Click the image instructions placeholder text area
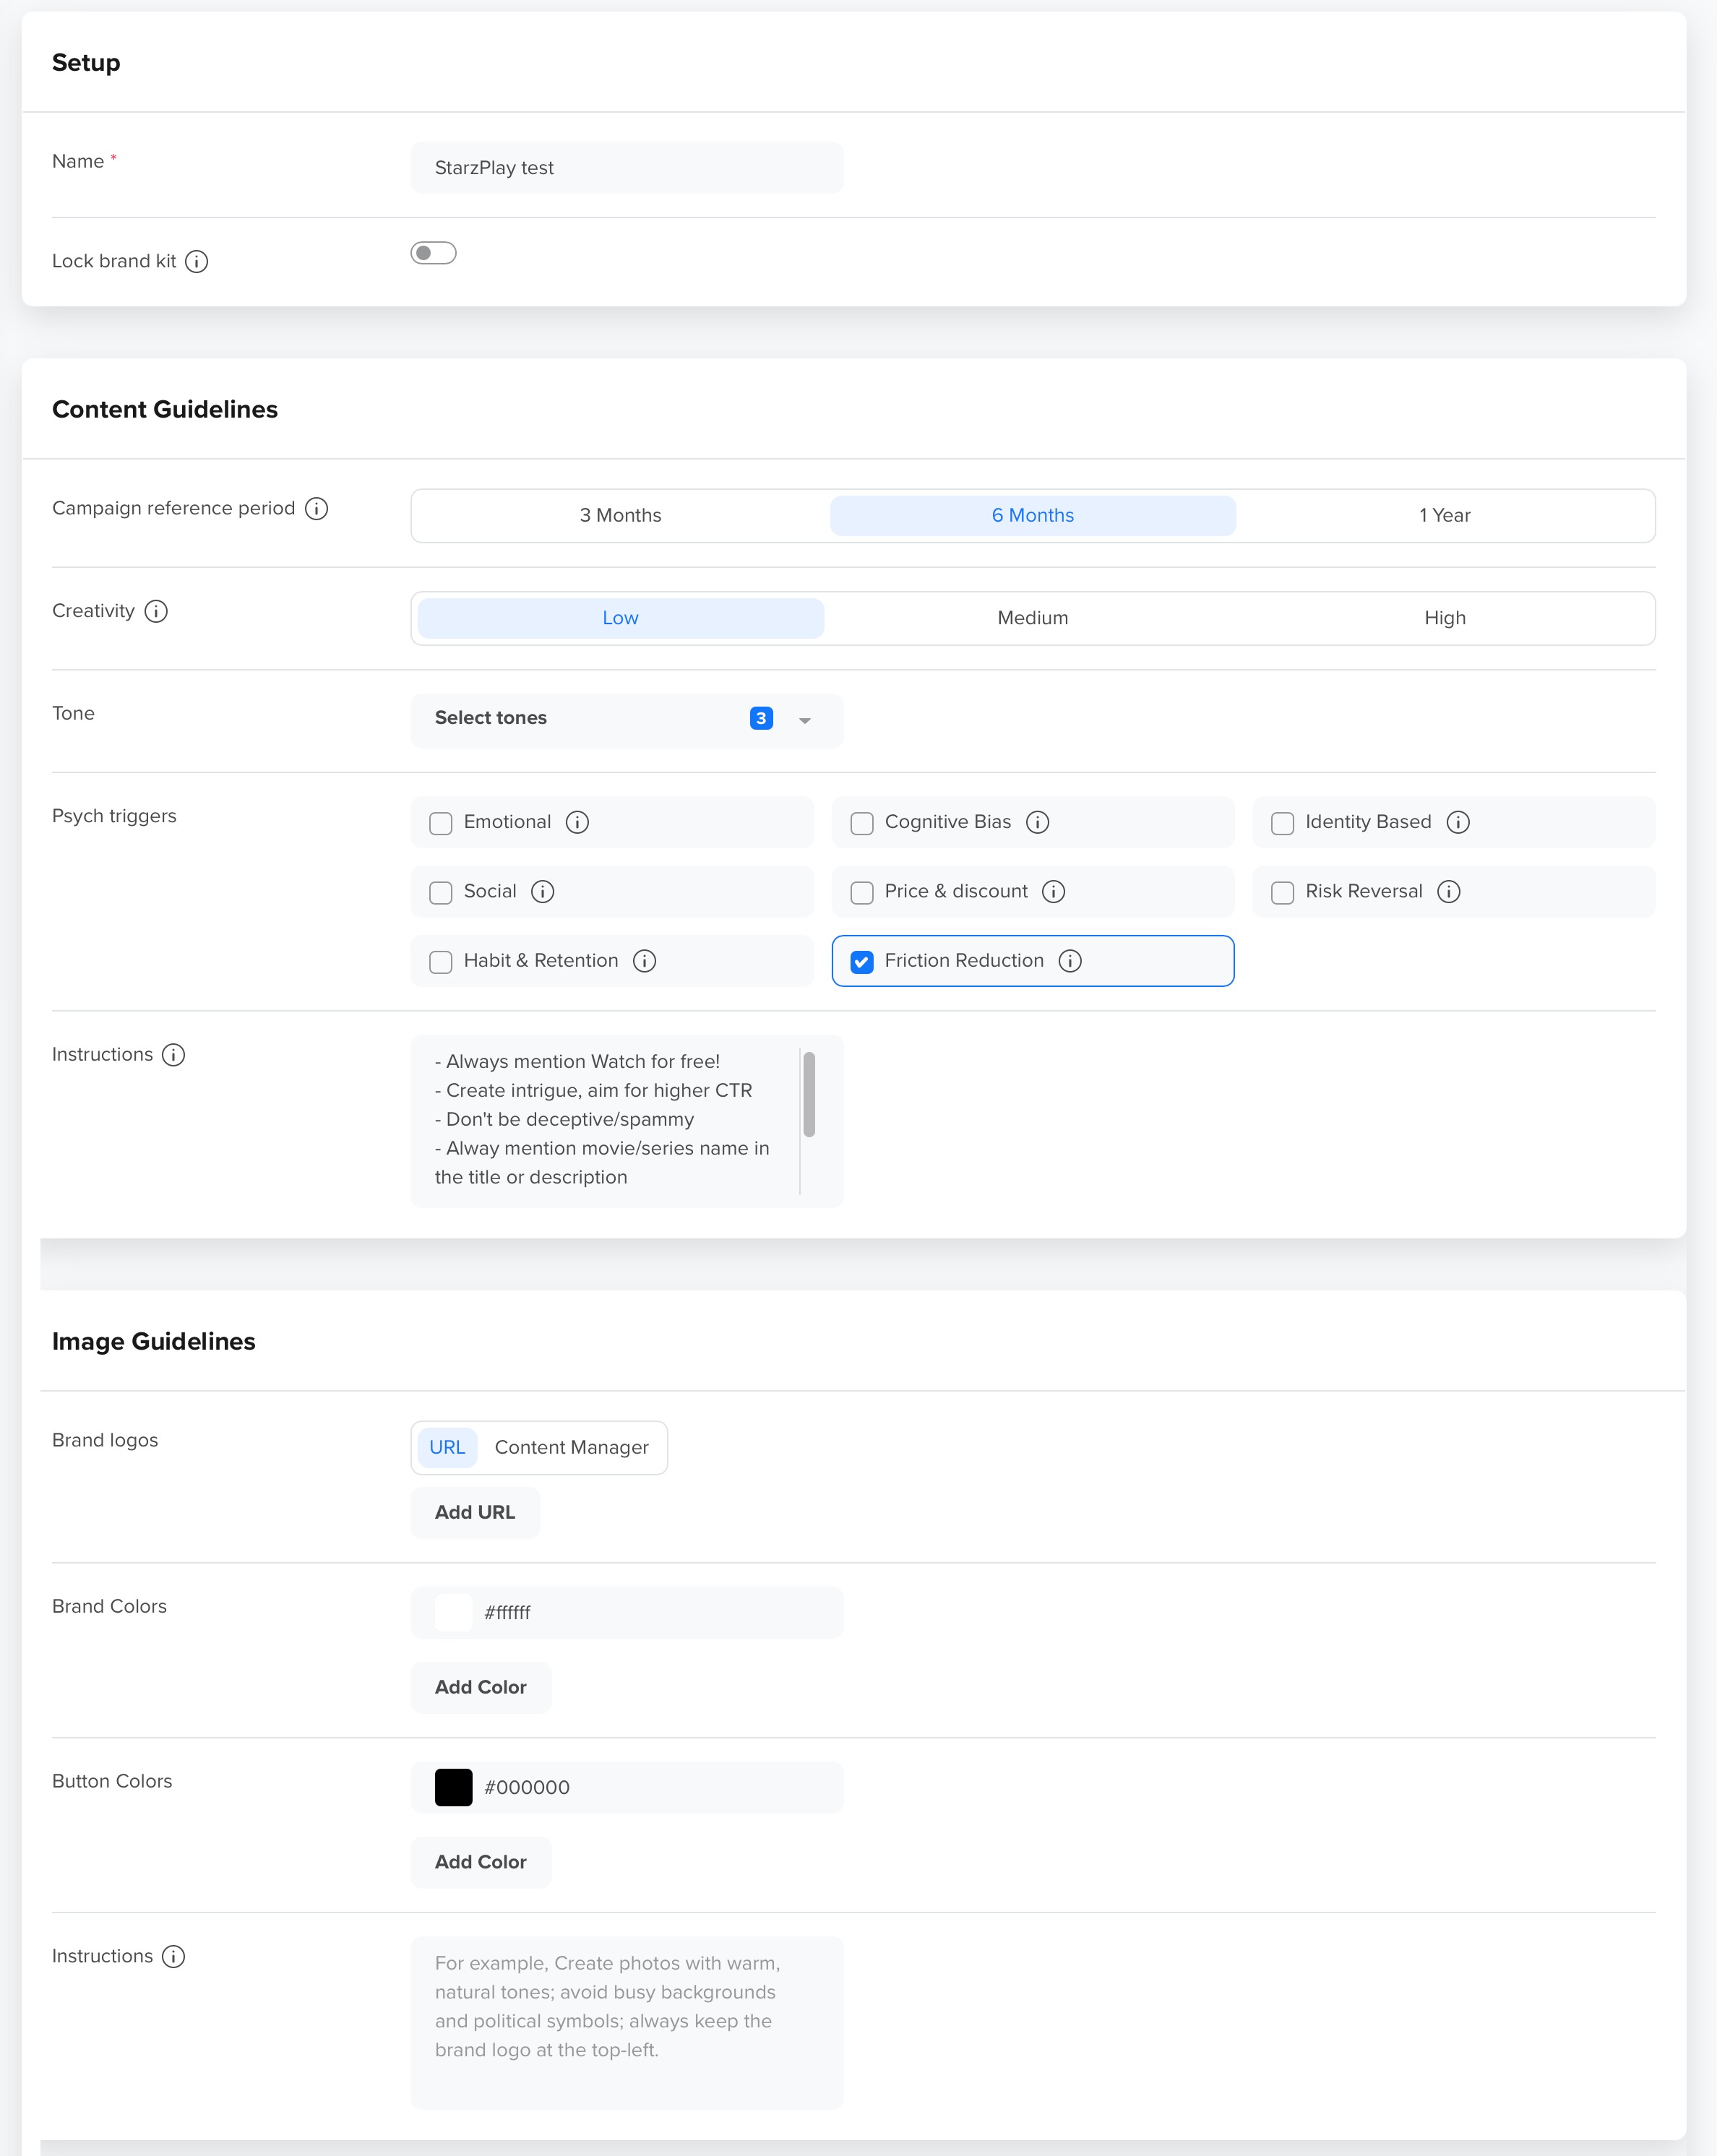This screenshot has height=2156, width=1717. pos(627,2022)
